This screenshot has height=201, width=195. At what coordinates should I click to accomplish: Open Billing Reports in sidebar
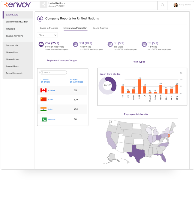coord(14,36)
